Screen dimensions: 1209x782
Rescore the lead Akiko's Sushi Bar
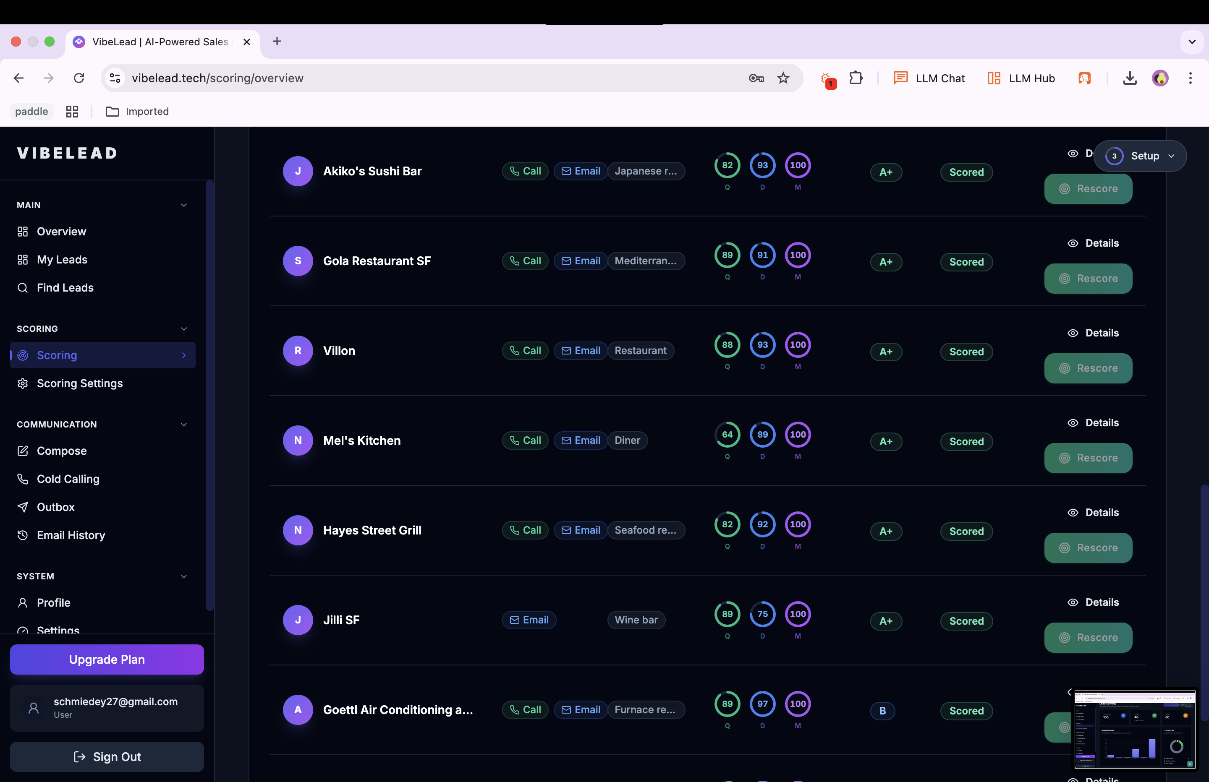tap(1088, 188)
